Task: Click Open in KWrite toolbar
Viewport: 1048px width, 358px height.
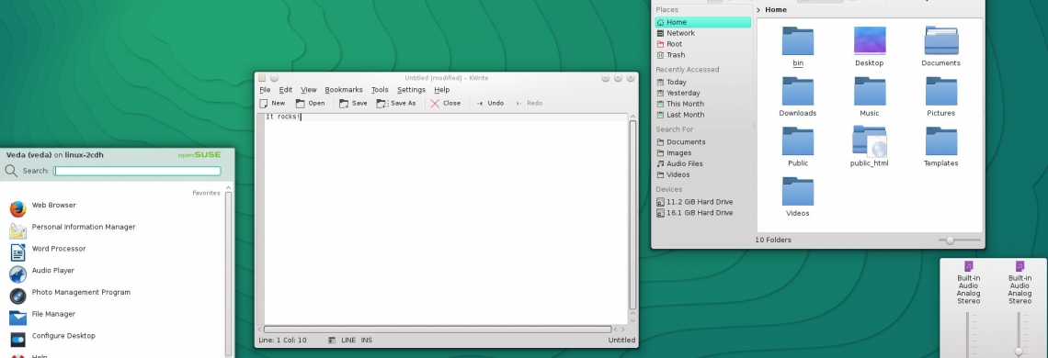Action: pyautogui.click(x=310, y=104)
